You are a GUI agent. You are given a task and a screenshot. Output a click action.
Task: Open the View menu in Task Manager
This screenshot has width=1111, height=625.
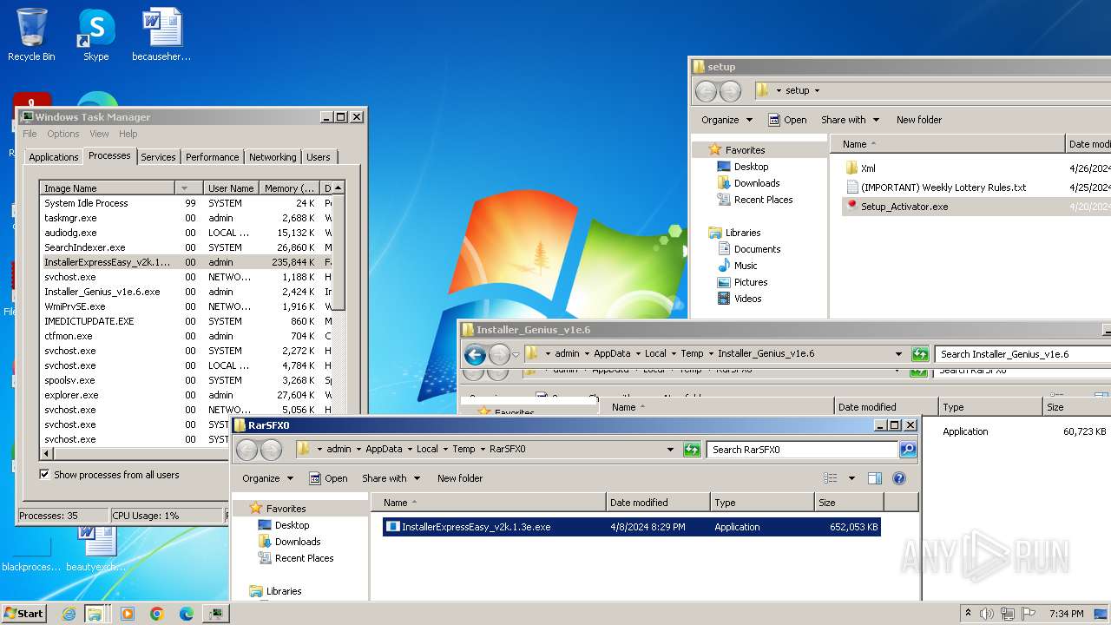(x=99, y=134)
